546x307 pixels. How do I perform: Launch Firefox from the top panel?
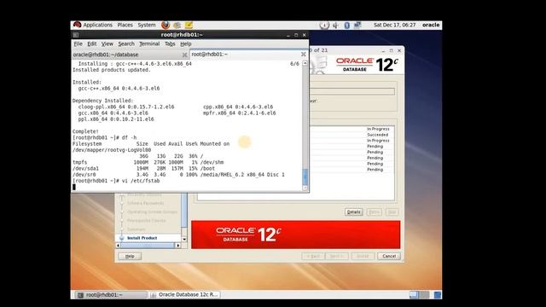tap(166, 25)
